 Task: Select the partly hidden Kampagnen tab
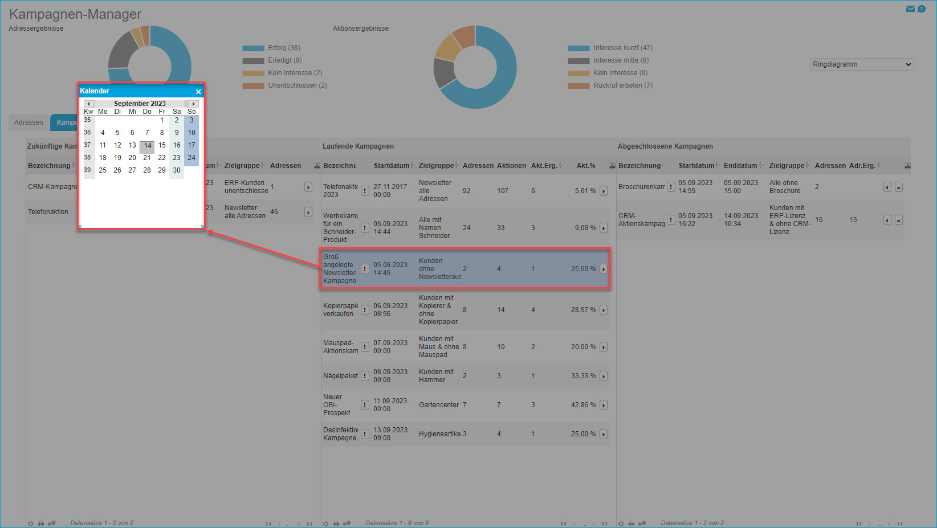point(64,122)
